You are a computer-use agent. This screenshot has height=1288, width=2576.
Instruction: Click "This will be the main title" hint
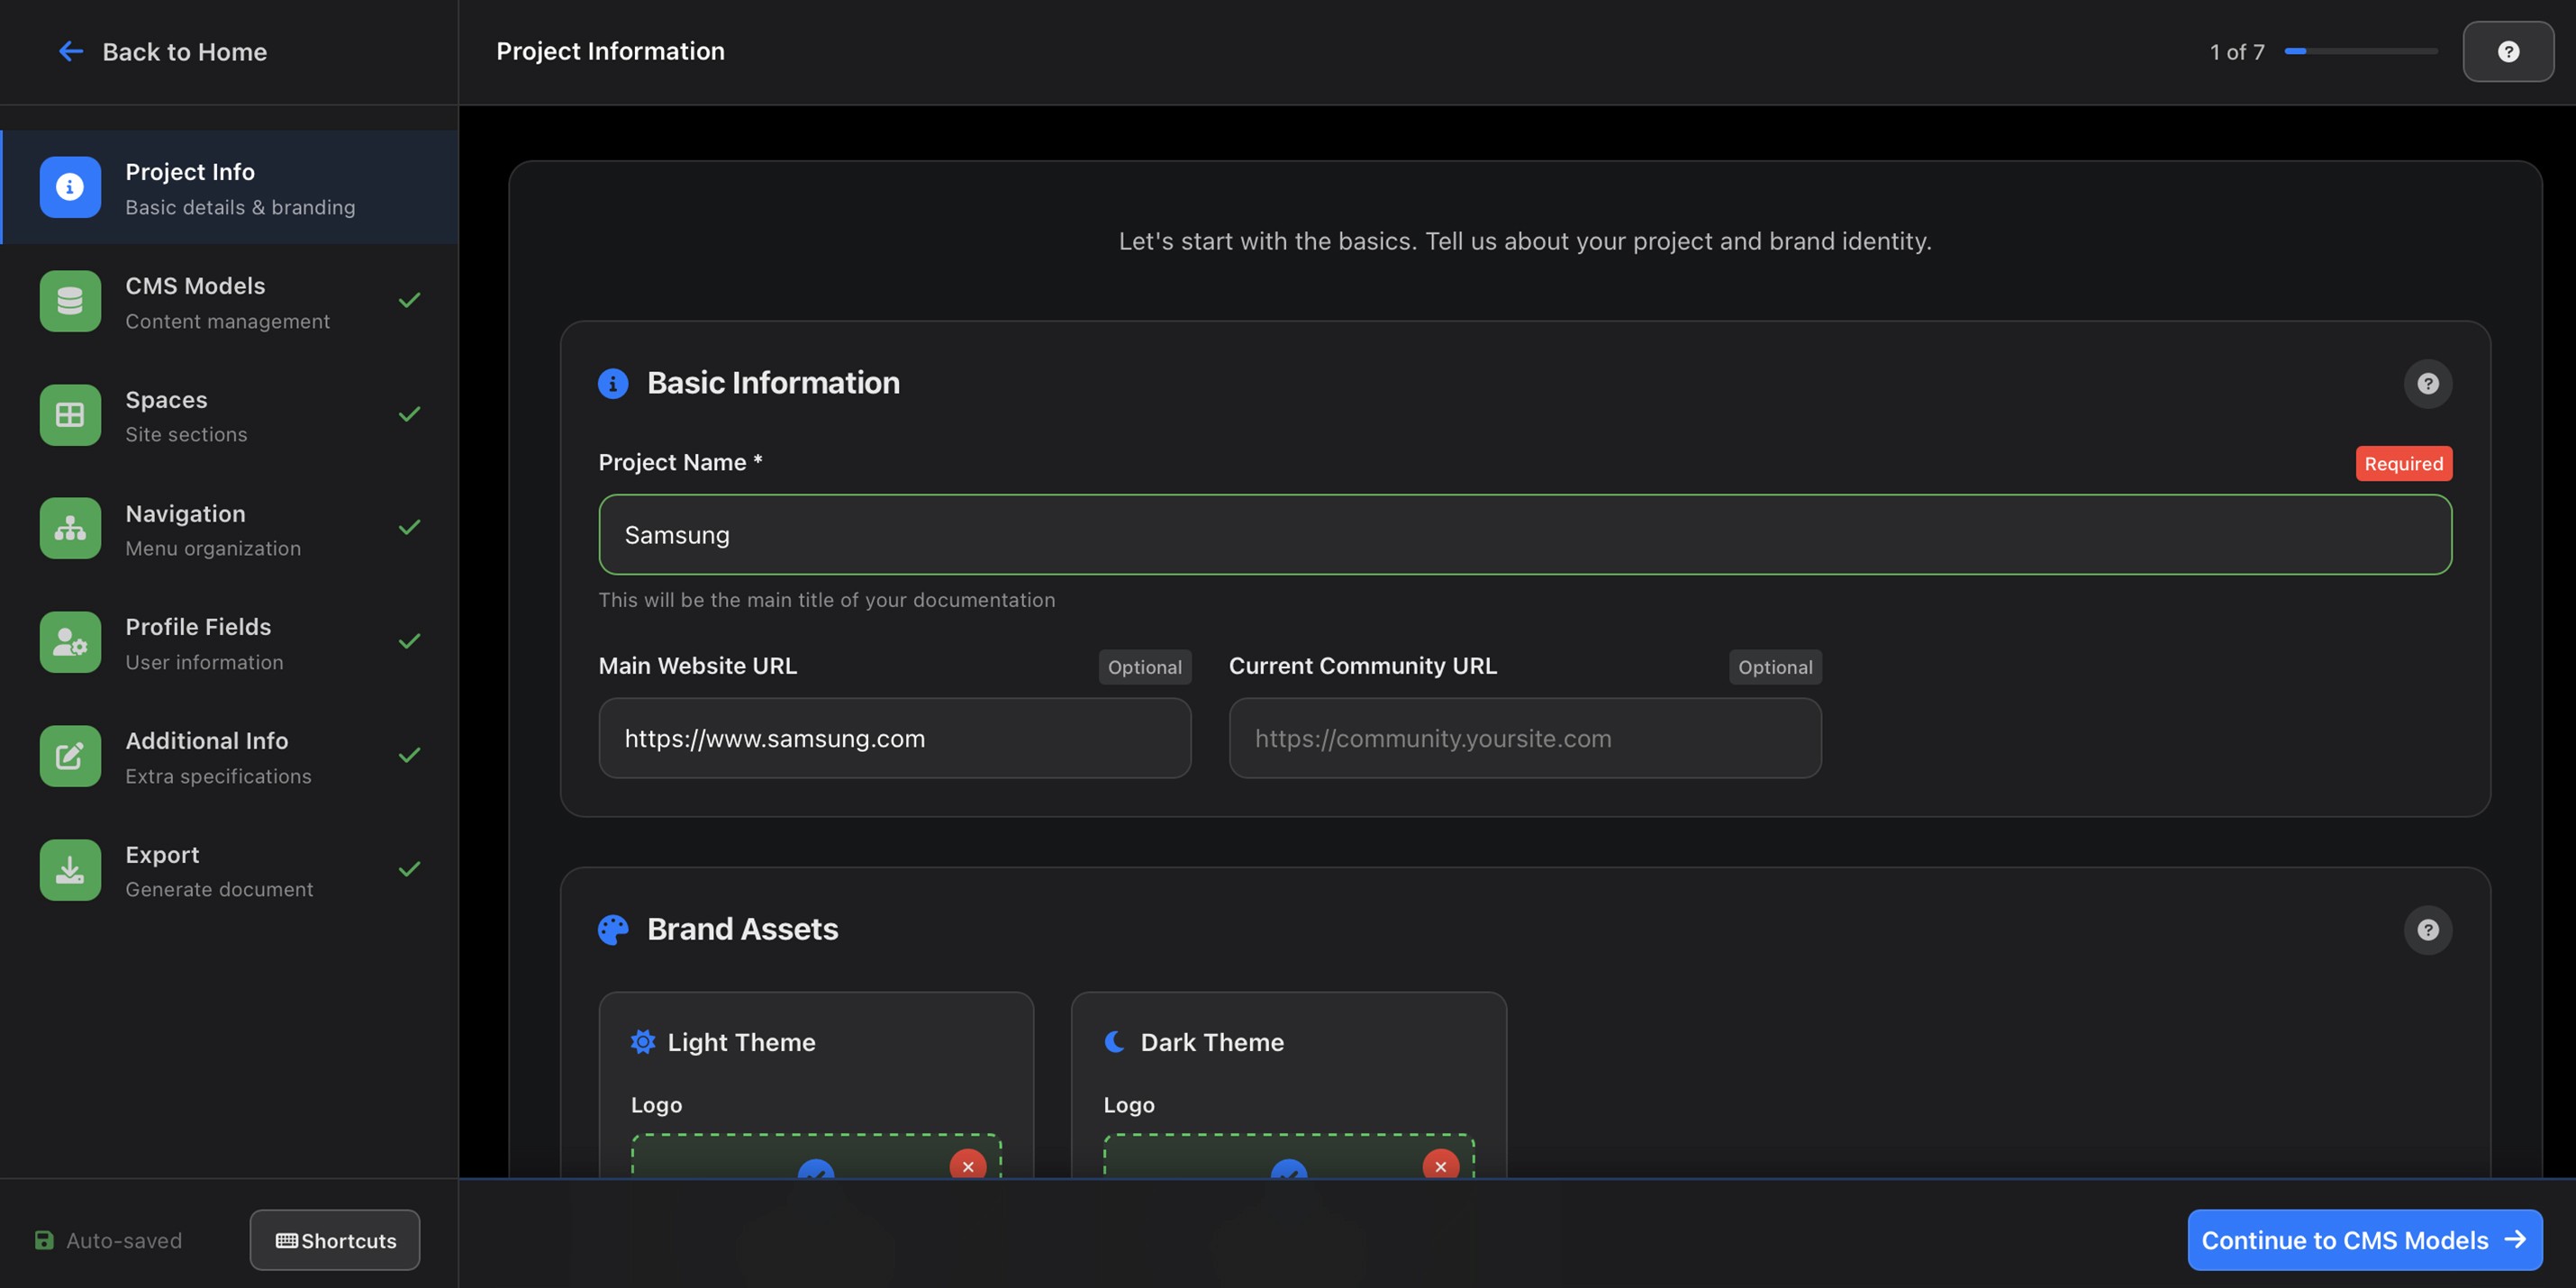827,600
